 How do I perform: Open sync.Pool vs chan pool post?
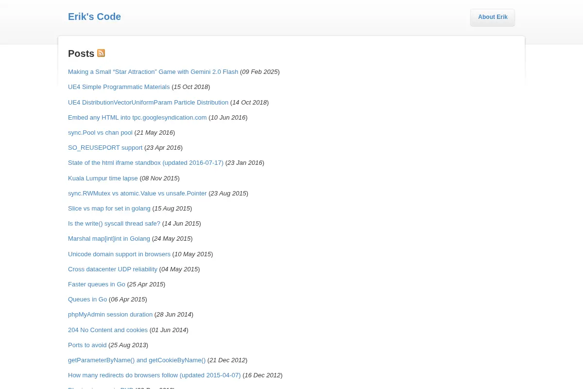tap(100, 132)
